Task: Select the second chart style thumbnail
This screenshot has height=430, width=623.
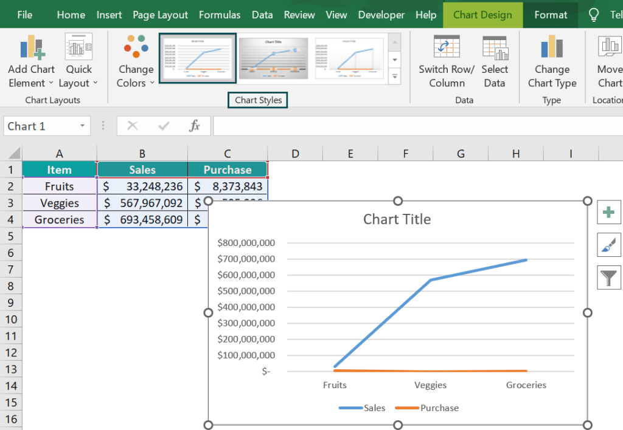Action: (273, 58)
